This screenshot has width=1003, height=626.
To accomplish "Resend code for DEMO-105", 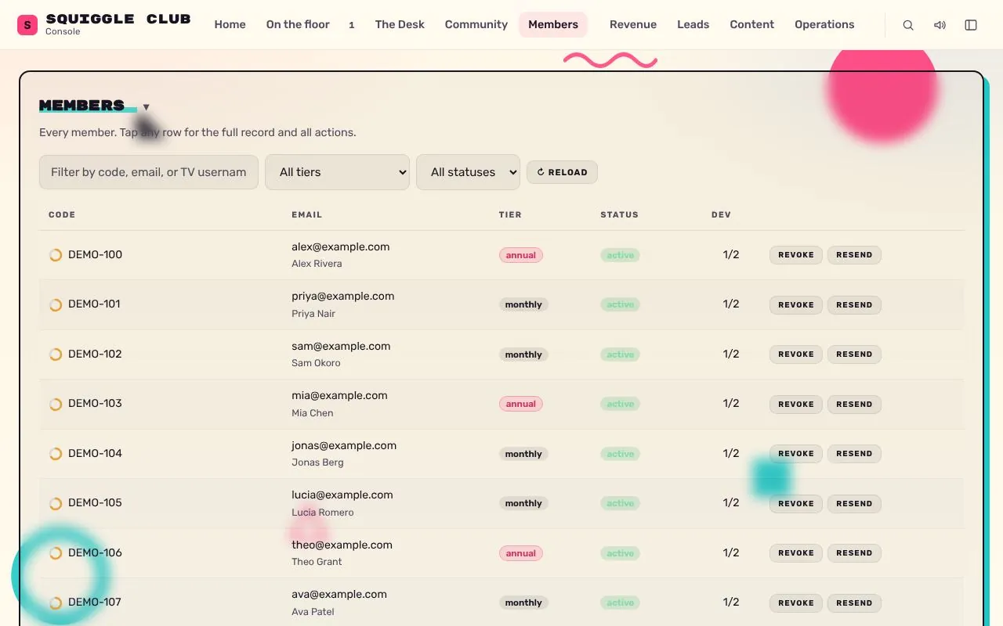I will pyautogui.click(x=854, y=504).
